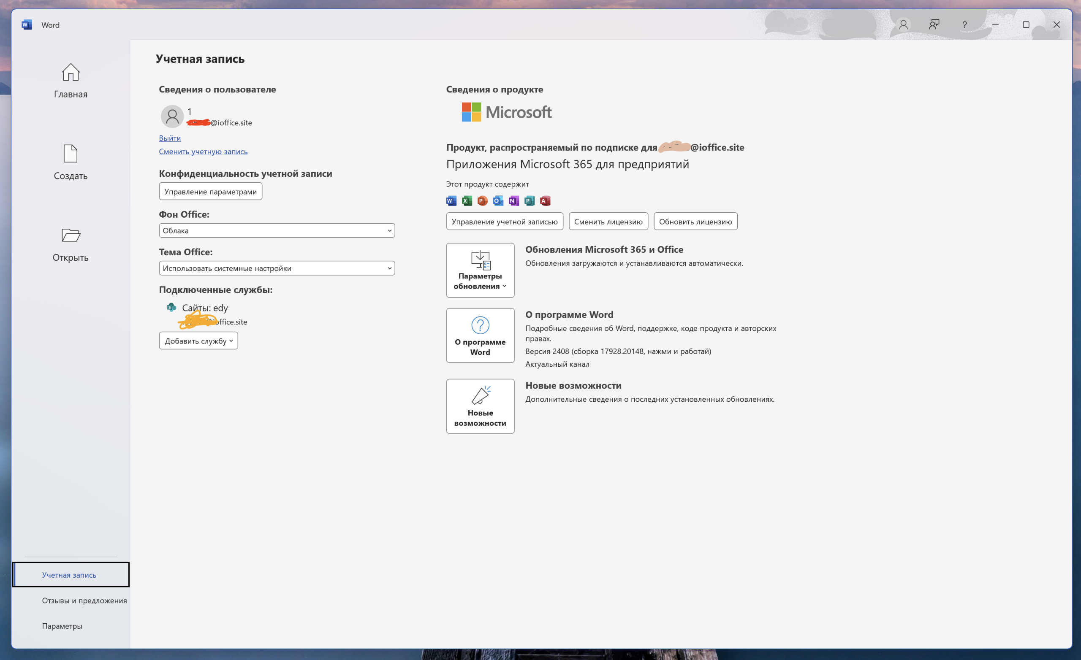Click the help question mark icon
Viewport: 1081px width, 660px height.
[964, 25]
